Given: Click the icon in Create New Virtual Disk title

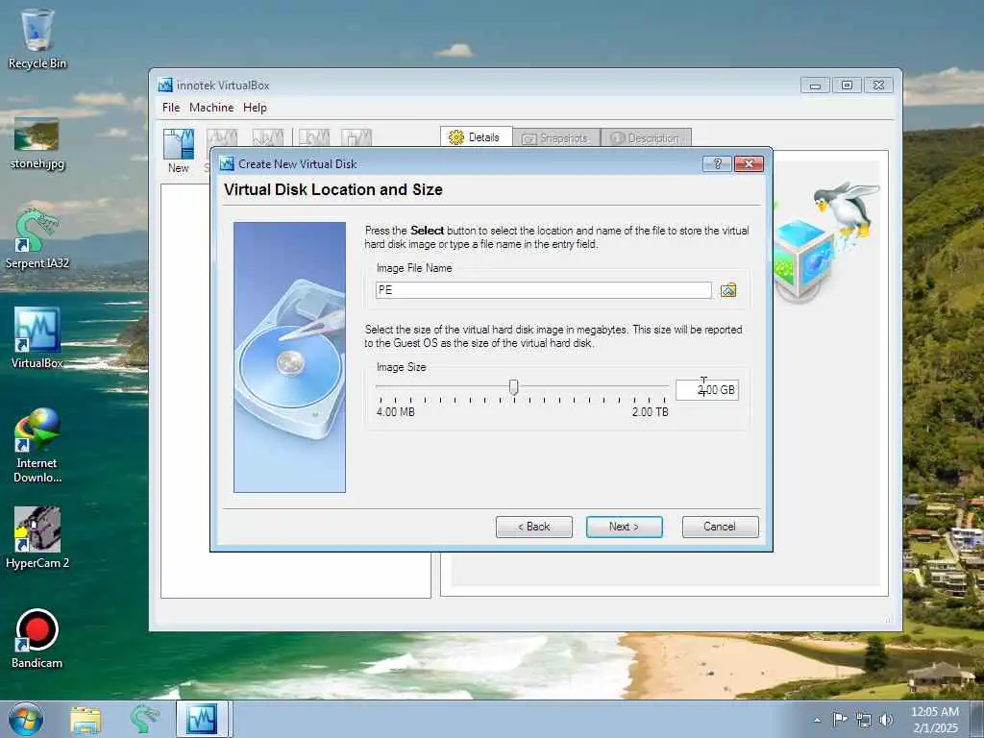Looking at the screenshot, I should coord(227,163).
